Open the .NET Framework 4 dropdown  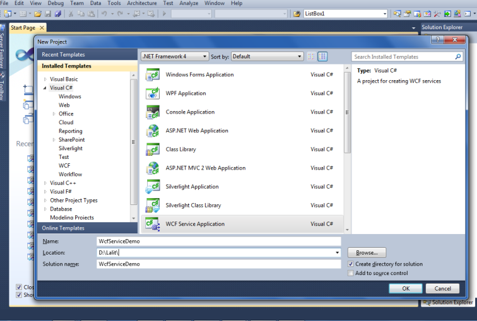tap(175, 57)
